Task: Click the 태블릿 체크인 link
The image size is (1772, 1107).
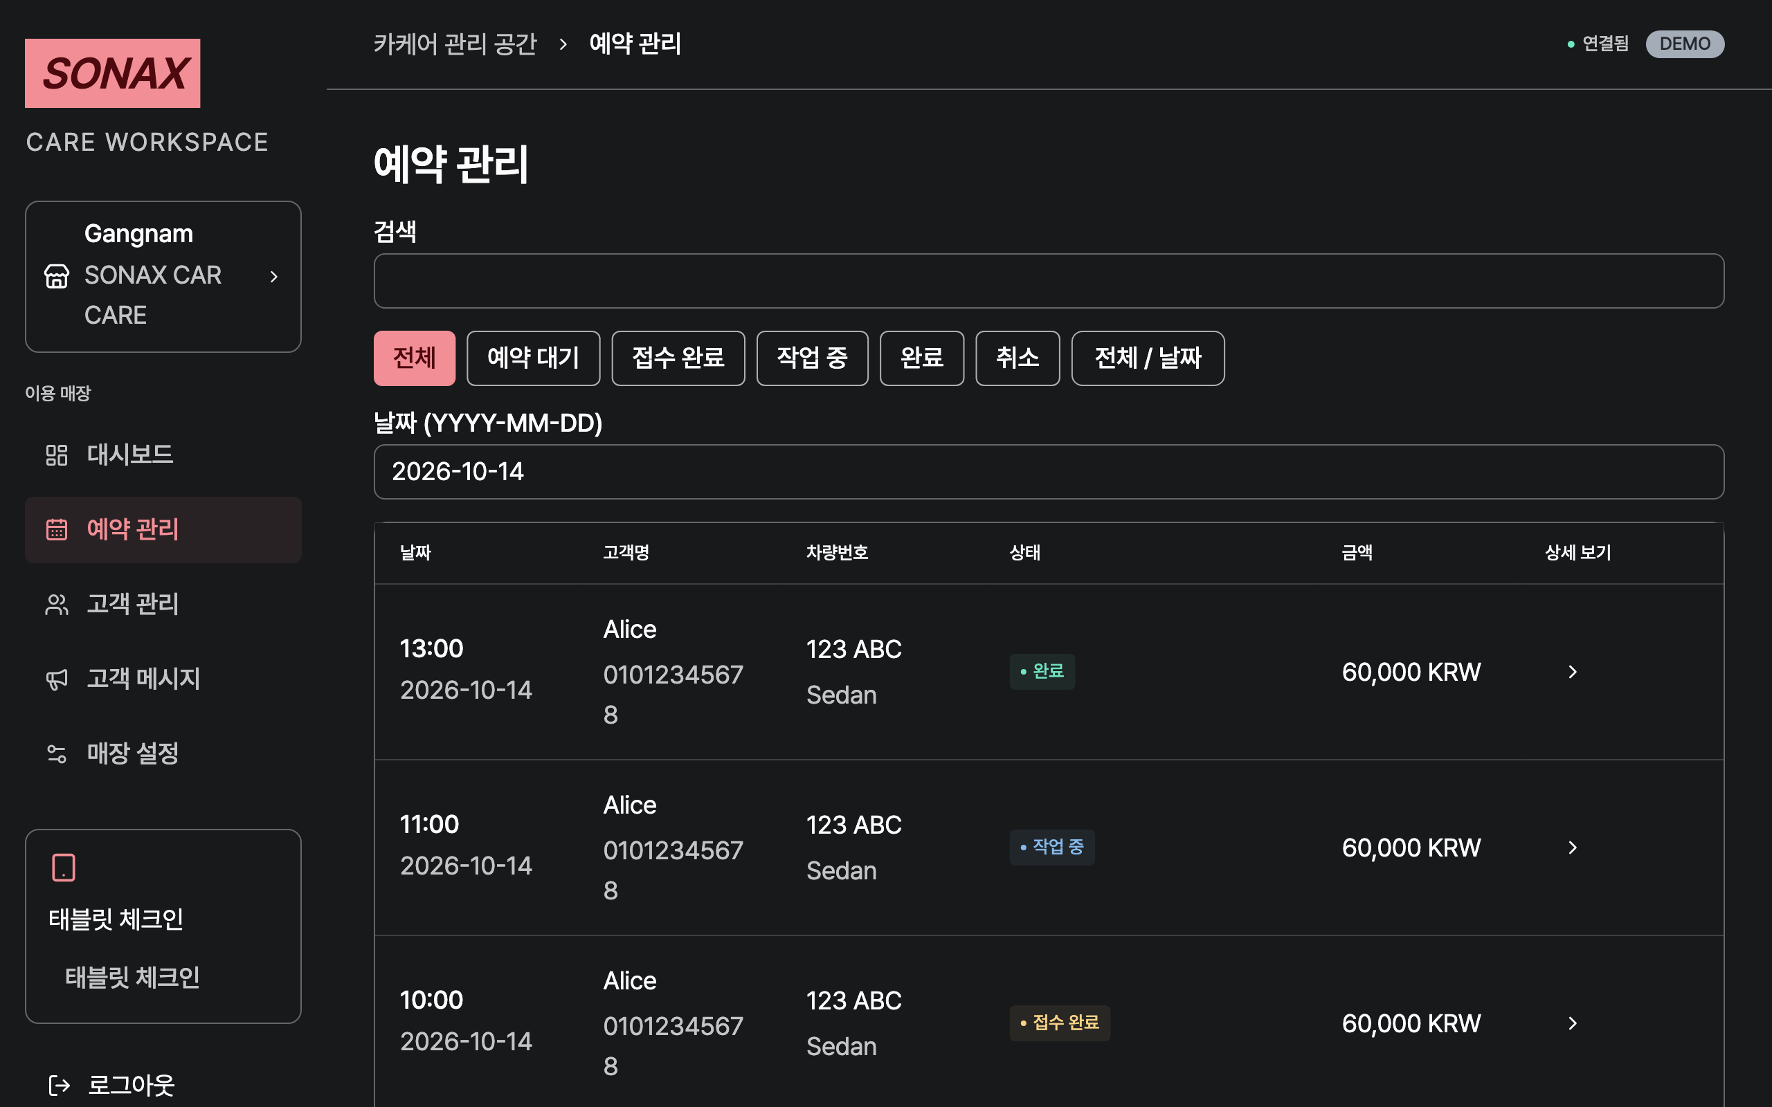Action: (132, 978)
